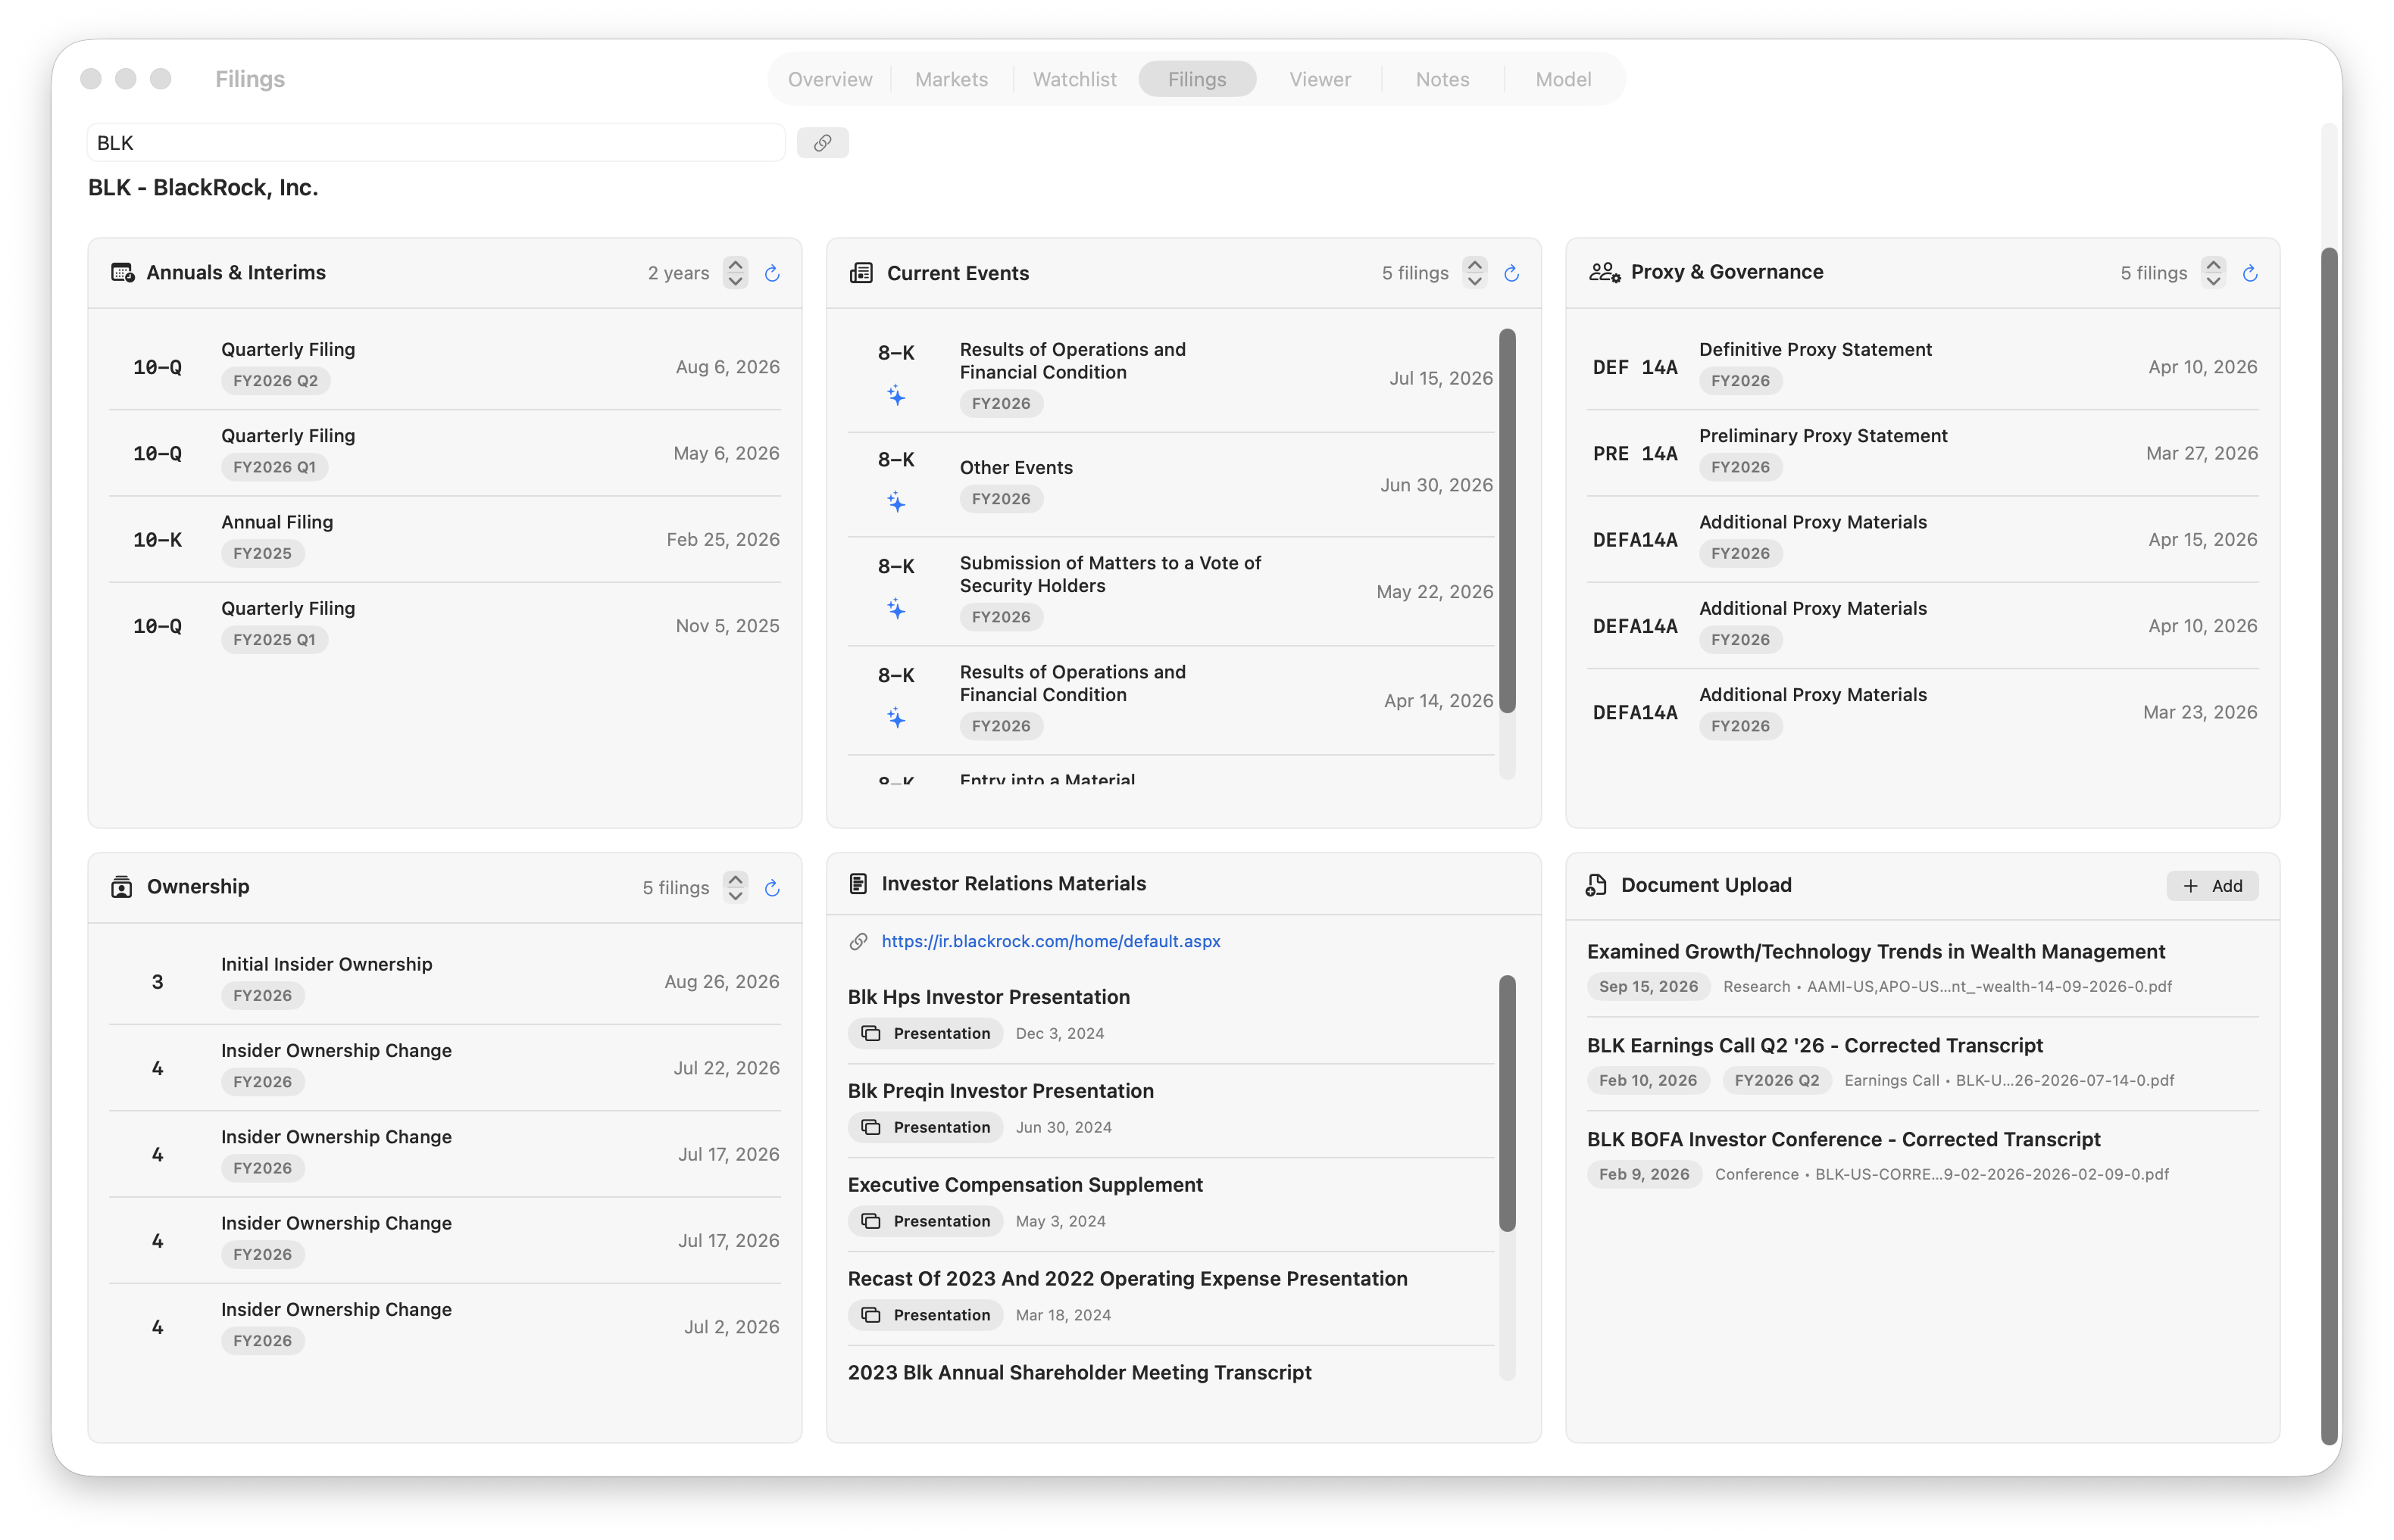The image size is (2394, 1540).
Task: Refresh the Ownership panel
Action: (x=772, y=888)
